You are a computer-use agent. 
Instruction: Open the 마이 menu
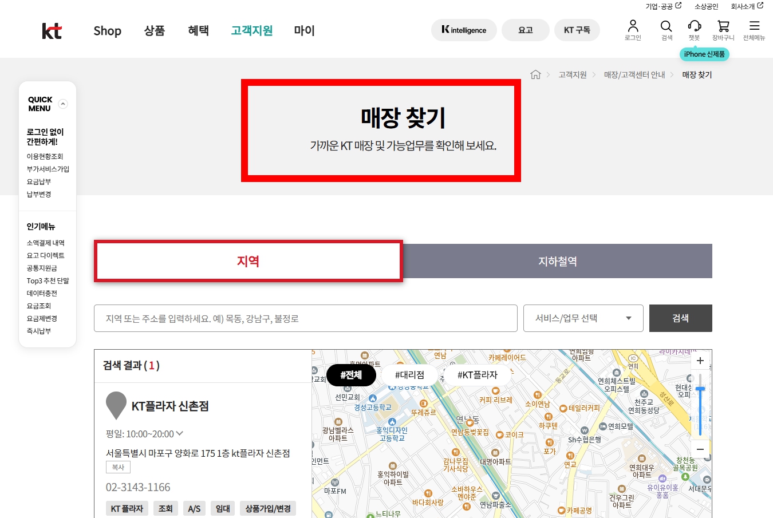tap(304, 30)
